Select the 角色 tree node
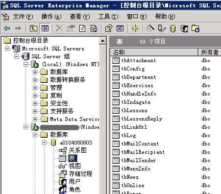This screenshot has width=221, height=194. coord(74,190)
